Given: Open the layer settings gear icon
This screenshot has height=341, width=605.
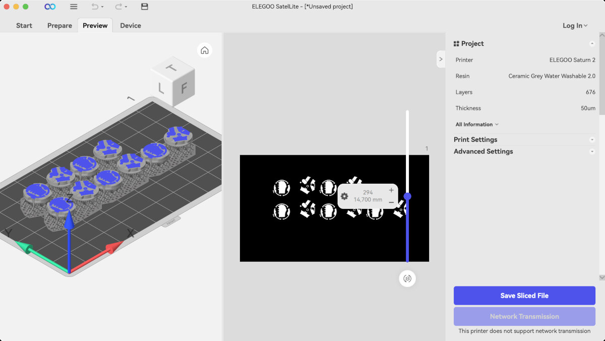Looking at the screenshot, I should click(x=344, y=196).
